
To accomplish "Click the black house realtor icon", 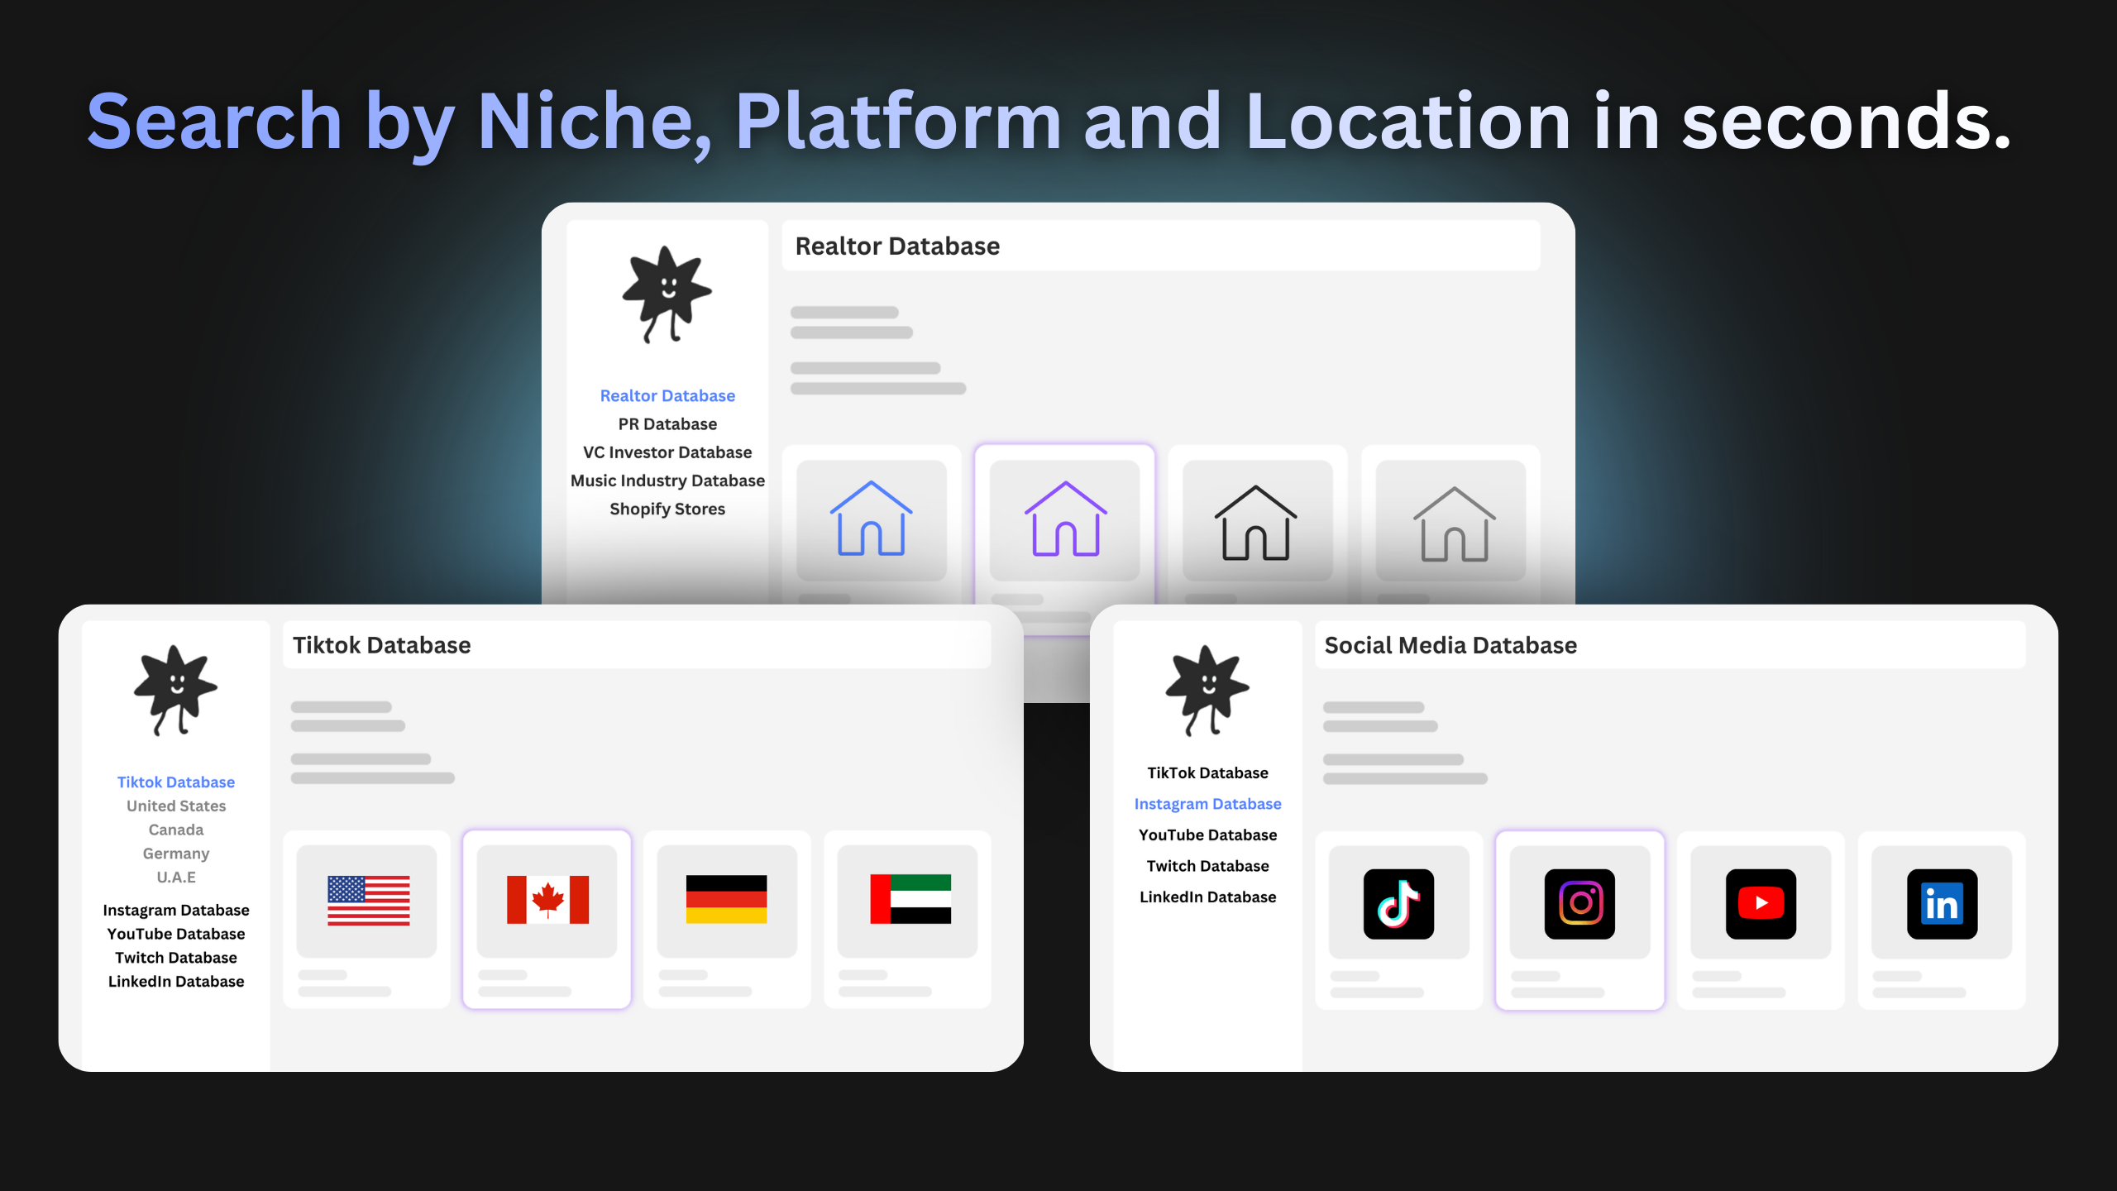I will click(x=1255, y=523).
